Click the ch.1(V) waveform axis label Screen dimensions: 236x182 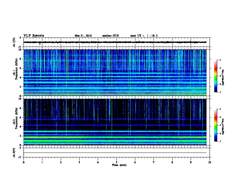tap(14, 42)
